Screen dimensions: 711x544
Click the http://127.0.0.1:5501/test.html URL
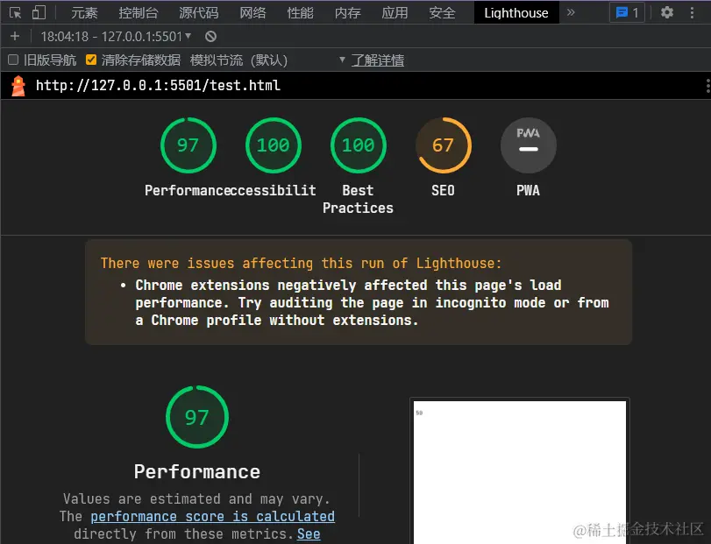point(159,86)
